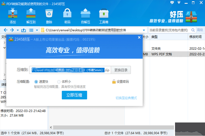
Task: Open the navigation history dropdown arrow
Action: [18, 30]
